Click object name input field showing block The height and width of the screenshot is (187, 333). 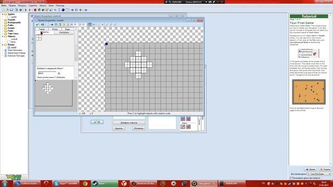click(47, 73)
